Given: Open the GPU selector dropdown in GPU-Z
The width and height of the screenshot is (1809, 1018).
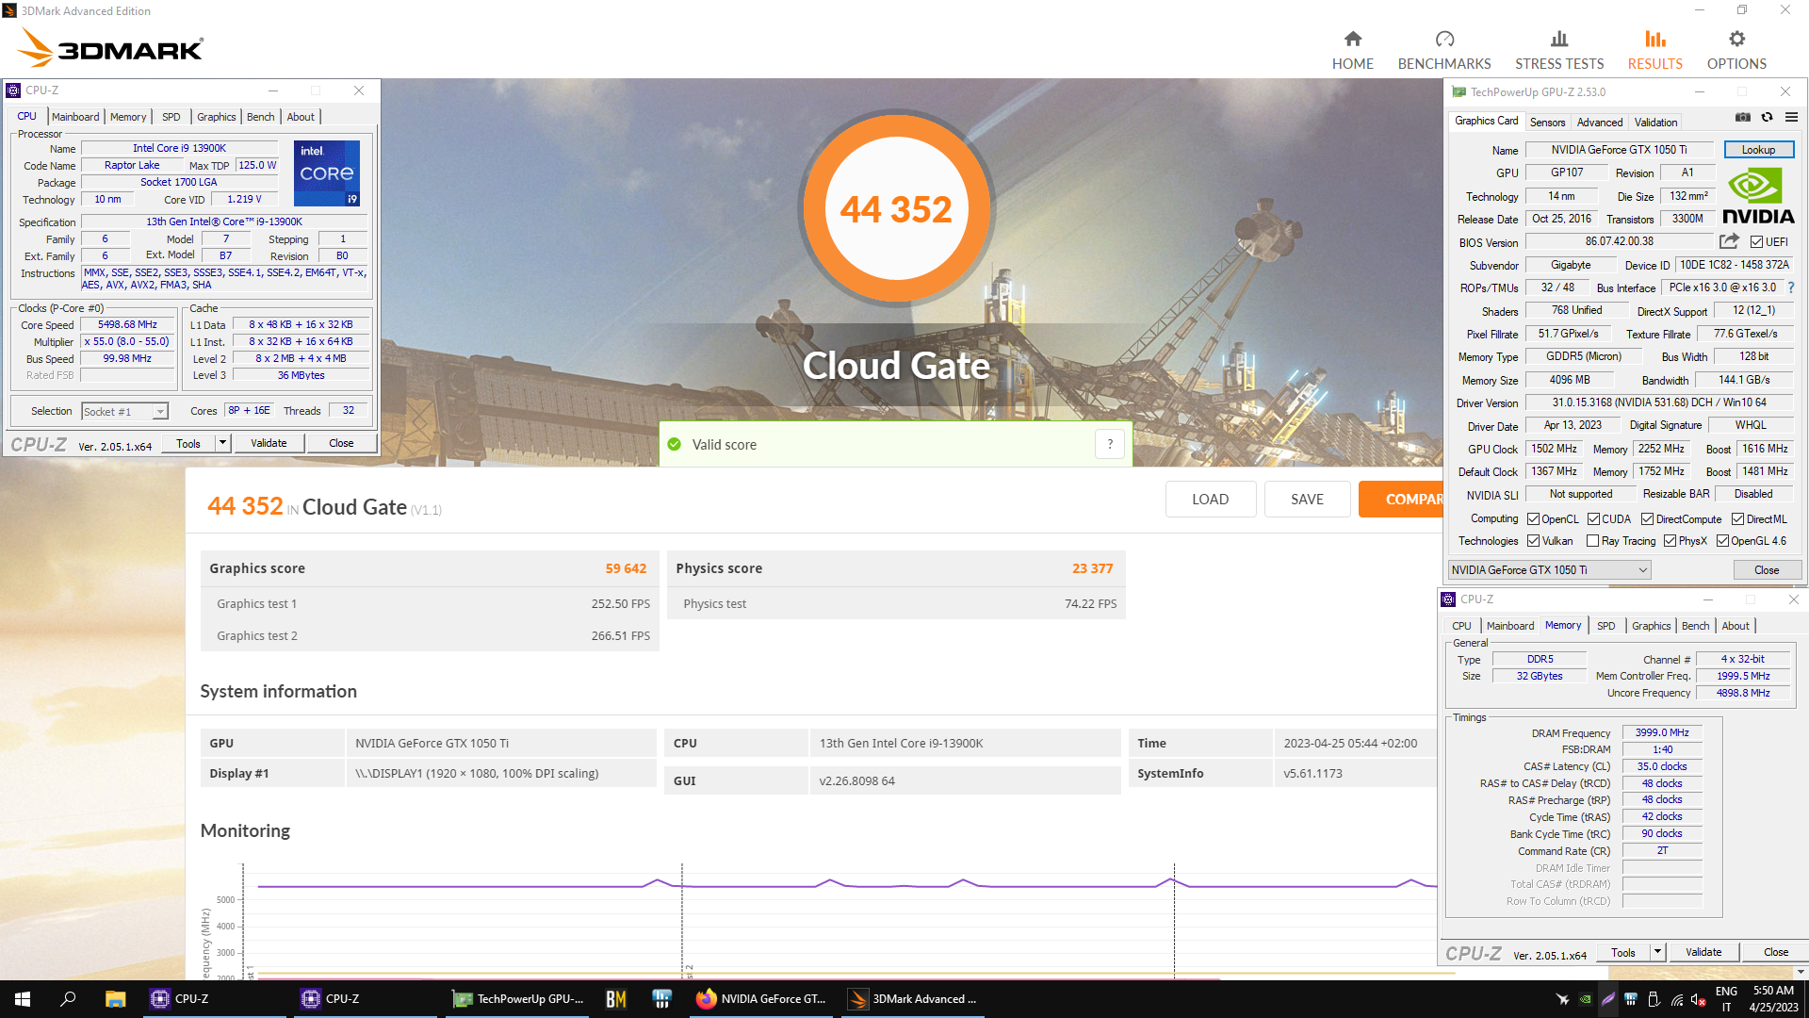Looking at the screenshot, I should click(x=1549, y=569).
